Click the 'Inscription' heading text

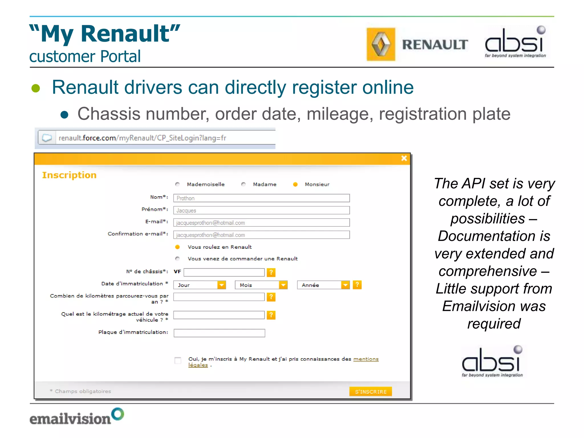click(69, 175)
